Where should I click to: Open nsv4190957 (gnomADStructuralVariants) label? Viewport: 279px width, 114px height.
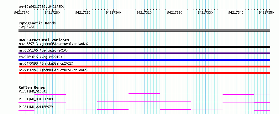point(54,70)
